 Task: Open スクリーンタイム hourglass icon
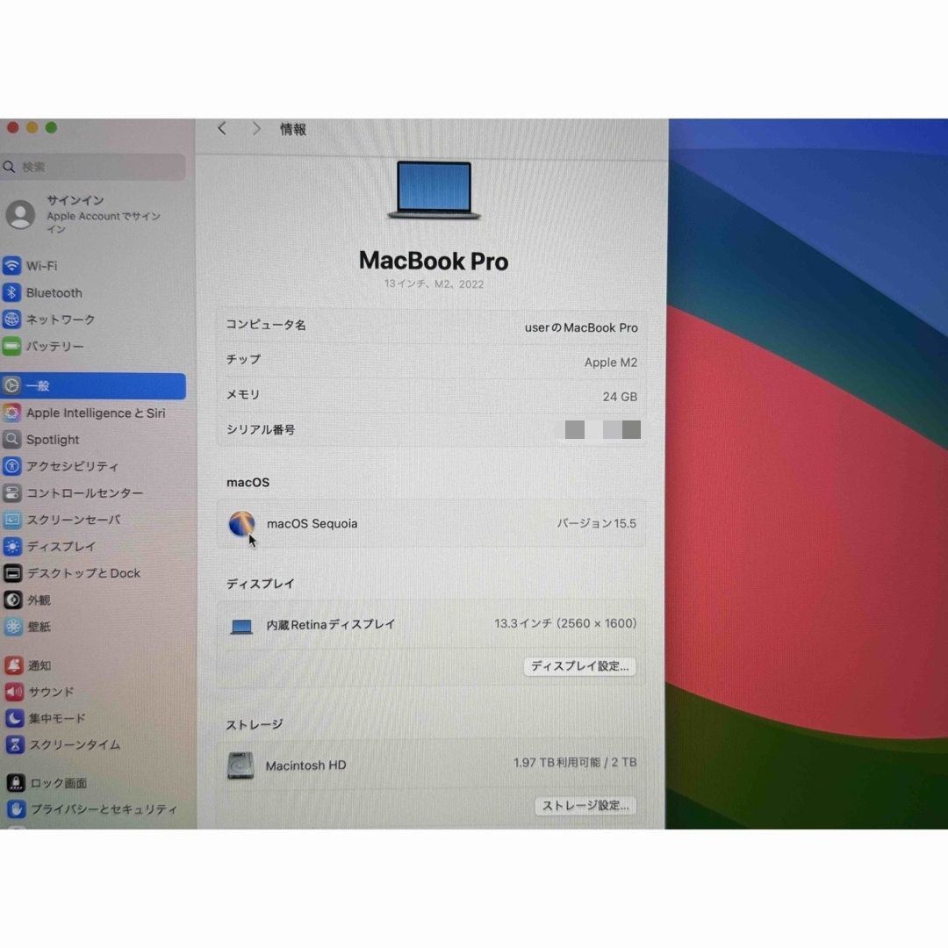pyautogui.click(x=15, y=744)
